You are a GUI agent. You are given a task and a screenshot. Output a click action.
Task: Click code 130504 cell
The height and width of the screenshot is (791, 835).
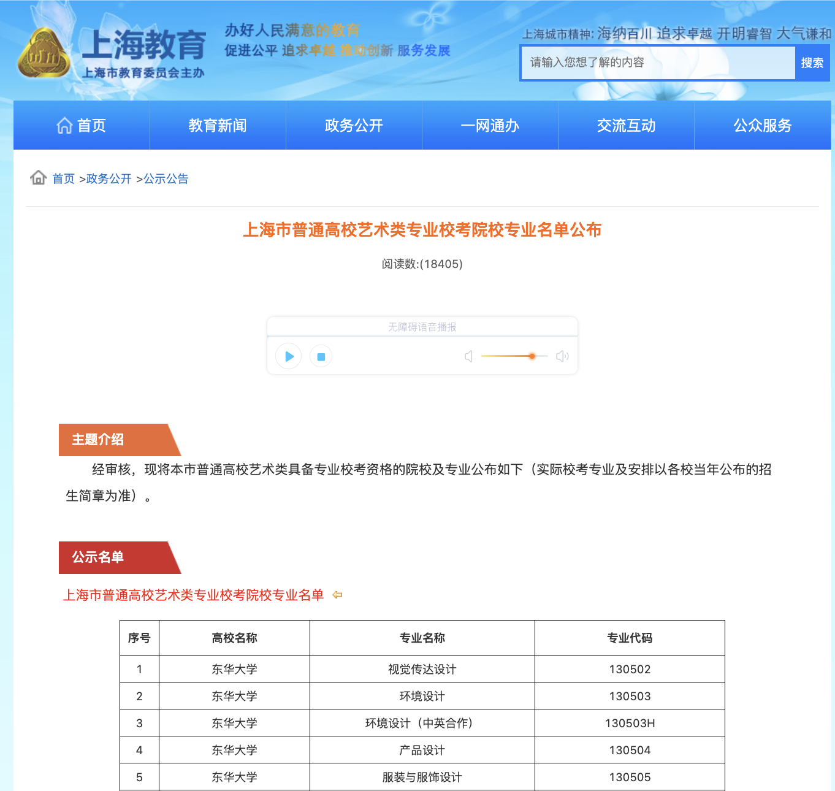click(x=630, y=750)
